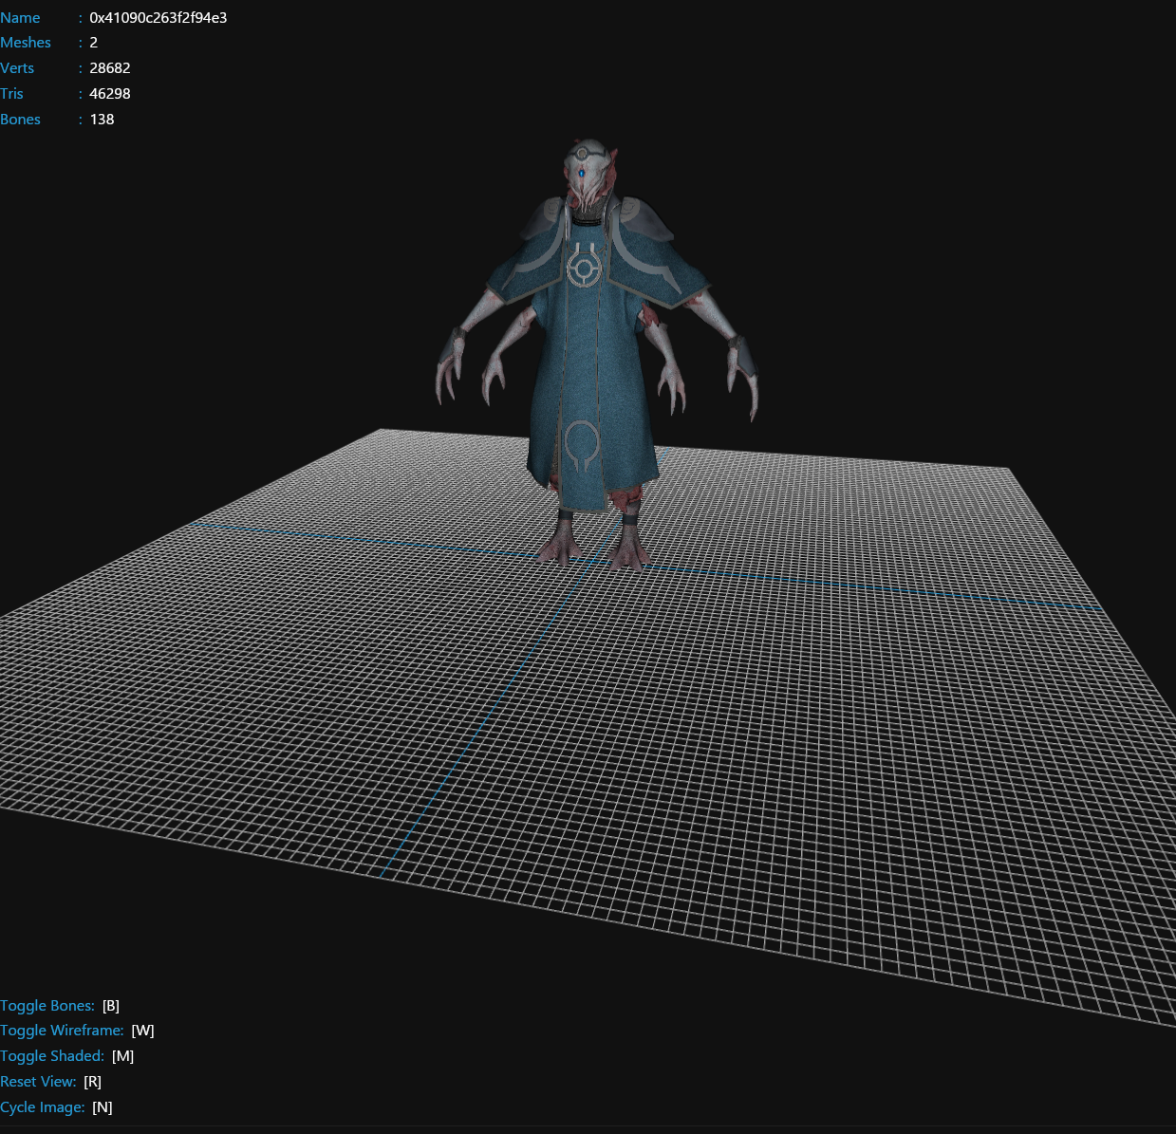
Task: Click the 'Reset View:' label
Action: tap(38, 1082)
